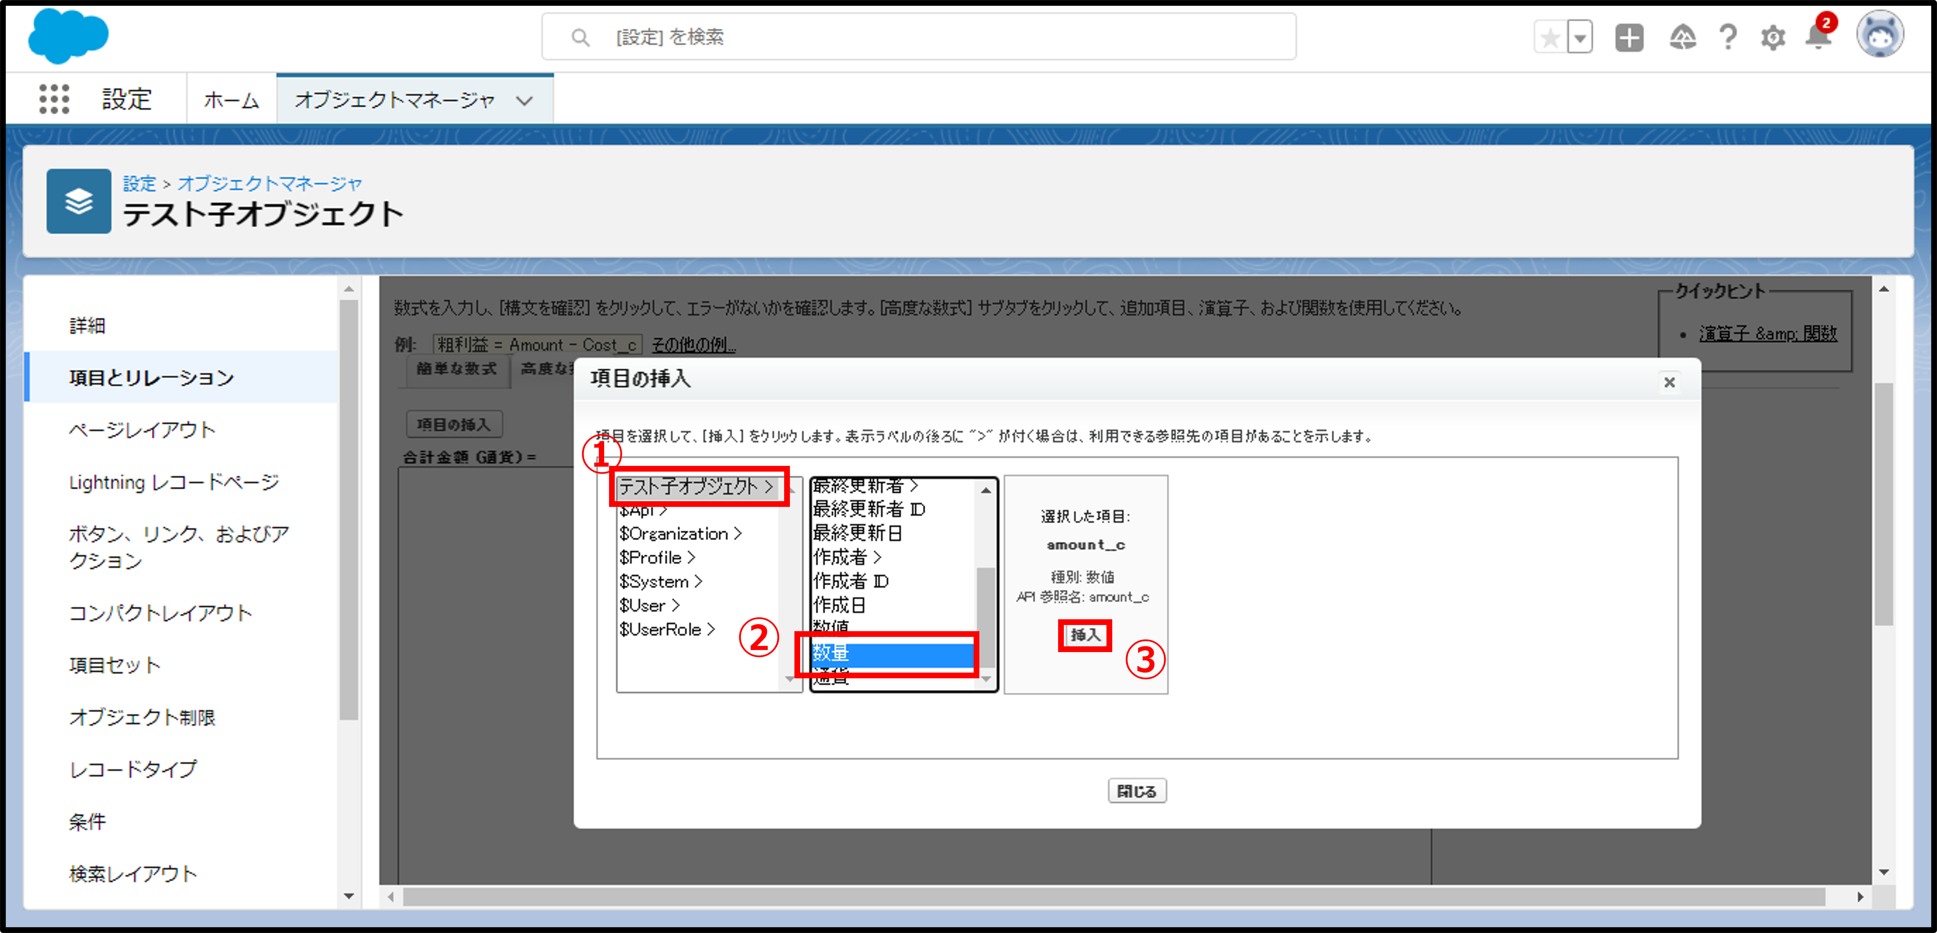Viewport: 1937px width, 933px height.
Task: Open the help question mark icon
Action: point(1728,38)
